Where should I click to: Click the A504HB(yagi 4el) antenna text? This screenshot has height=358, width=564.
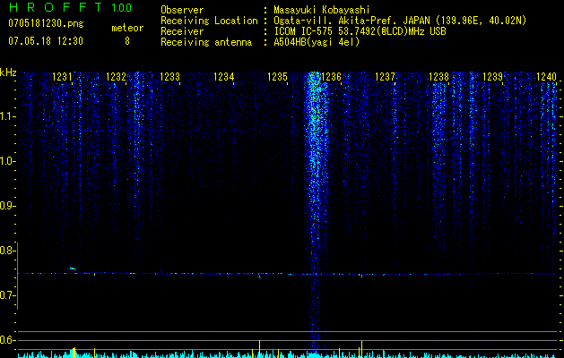tap(317, 42)
